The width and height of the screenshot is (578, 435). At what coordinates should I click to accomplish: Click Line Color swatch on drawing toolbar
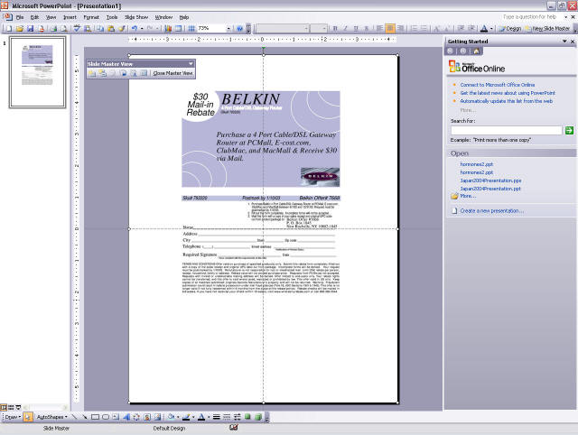click(186, 417)
